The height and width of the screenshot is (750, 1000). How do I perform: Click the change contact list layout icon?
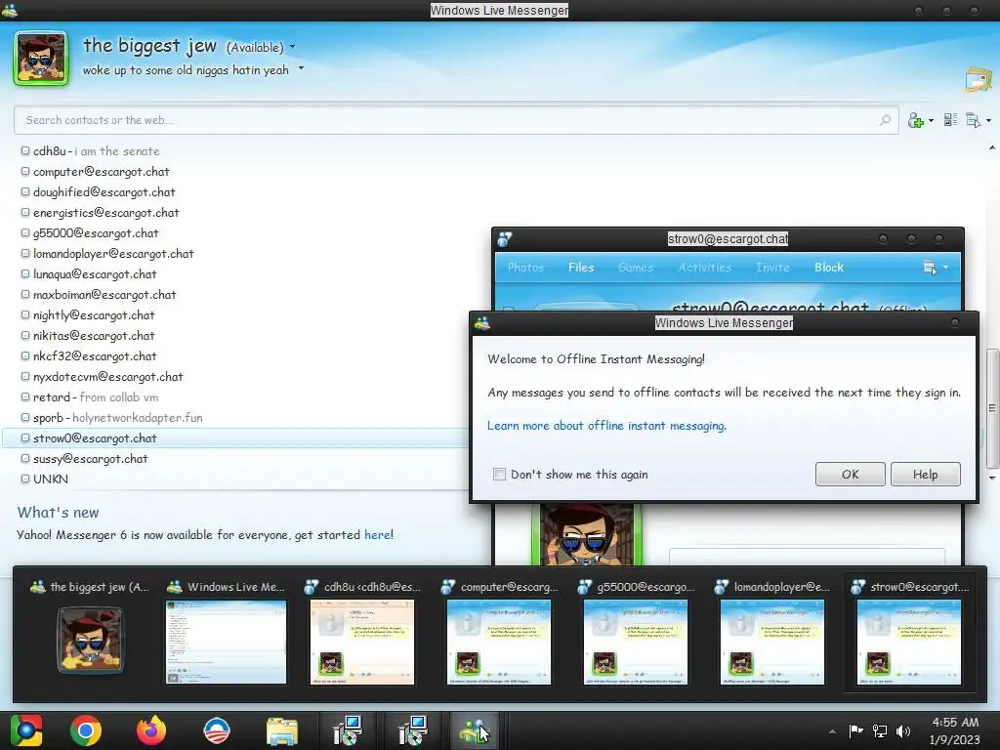(950, 120)
